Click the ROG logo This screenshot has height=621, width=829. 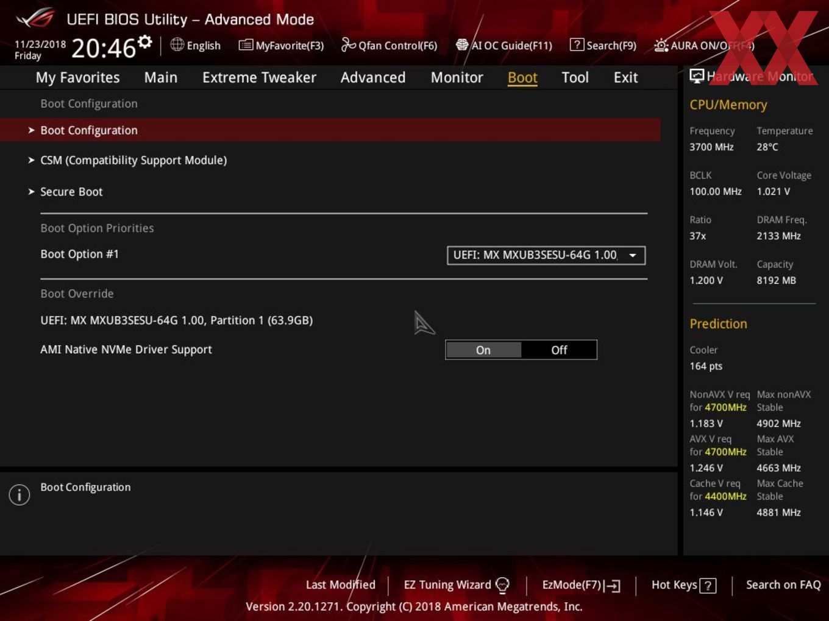coord(35,18)
